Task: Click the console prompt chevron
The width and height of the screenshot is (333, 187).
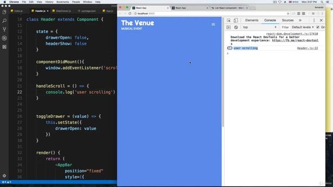Action: coord(228,53)
